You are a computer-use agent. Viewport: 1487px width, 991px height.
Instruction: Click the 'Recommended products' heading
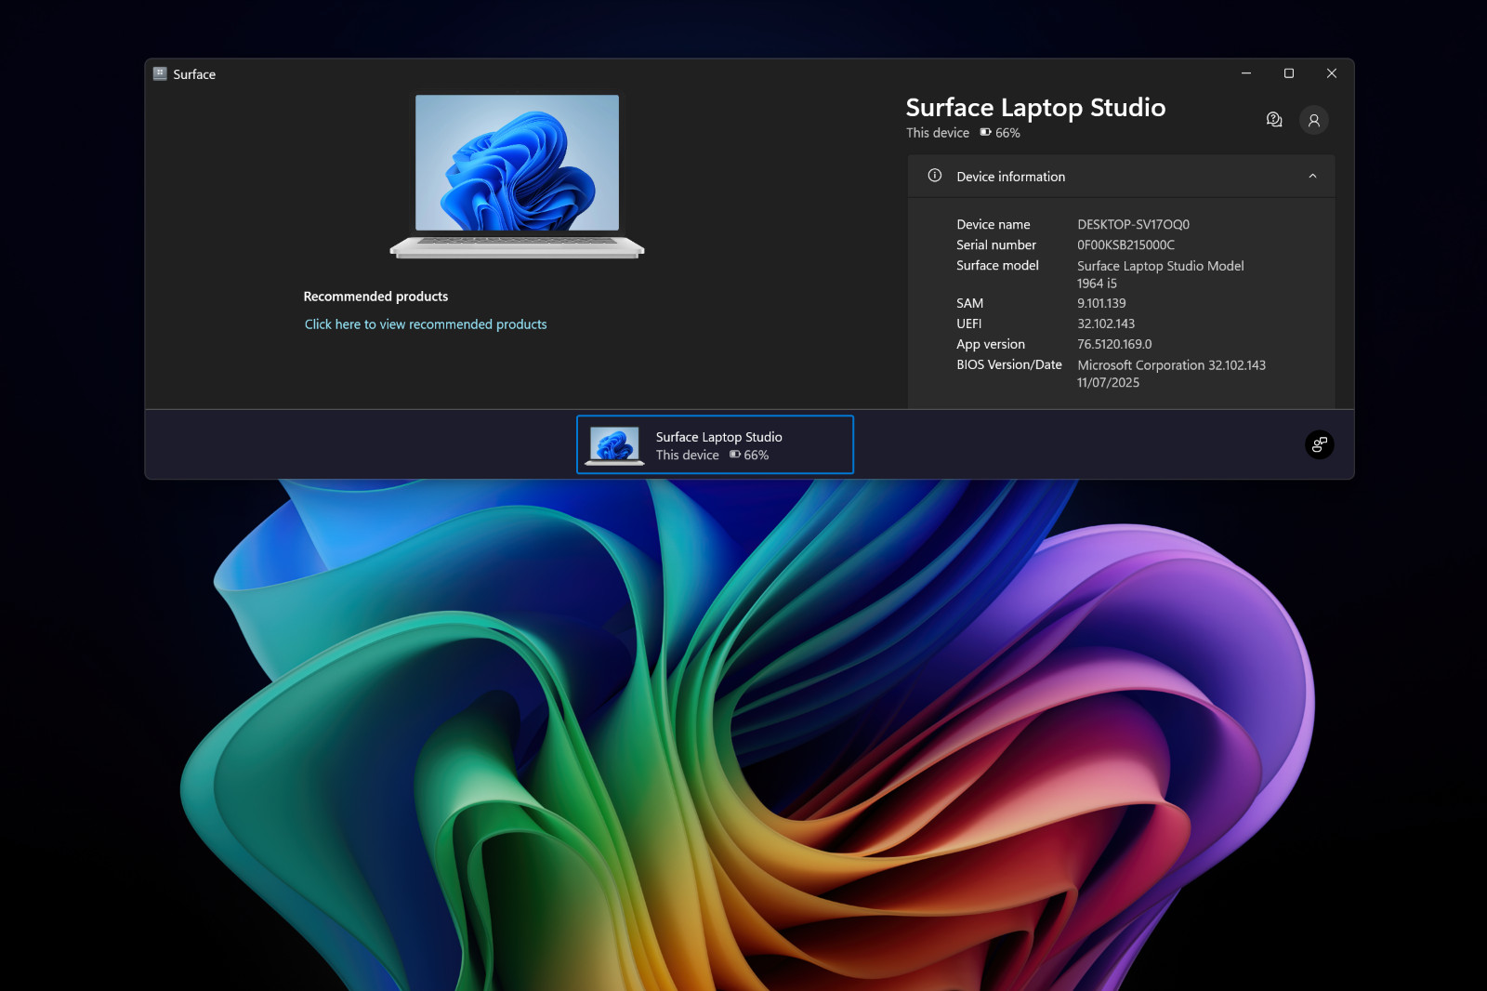point(375,297)
